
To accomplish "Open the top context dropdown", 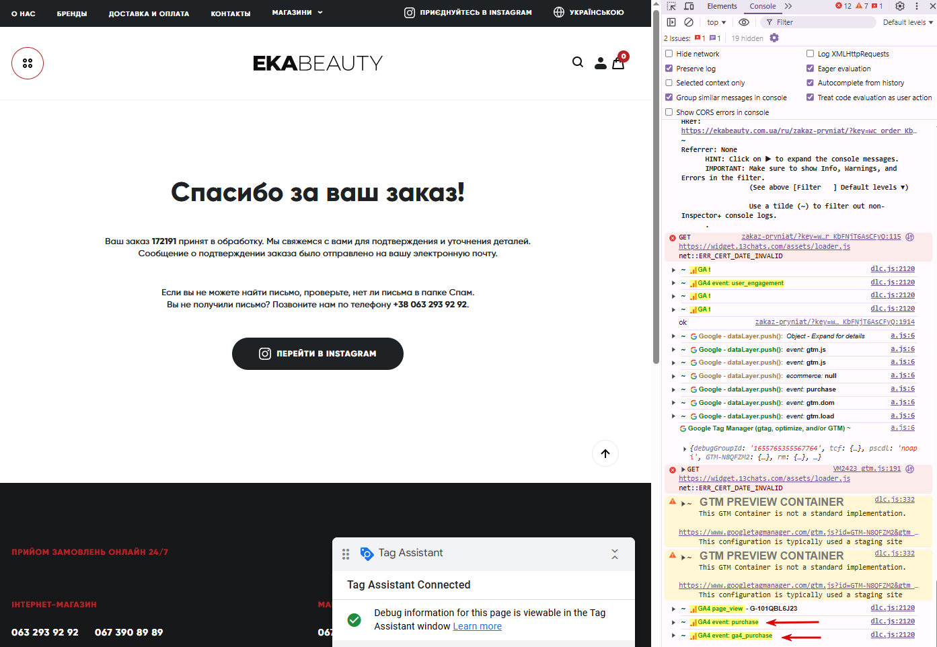I will click(716, 22).
